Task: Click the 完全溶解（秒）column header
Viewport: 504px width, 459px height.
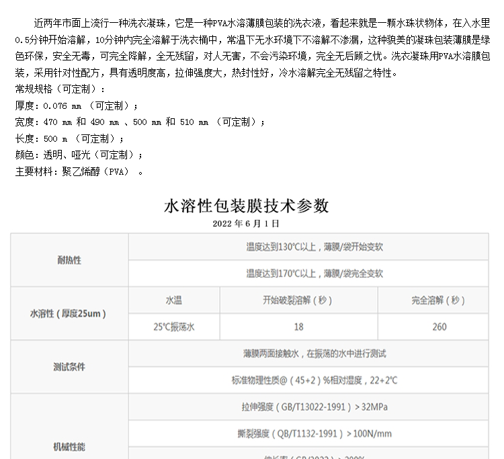Action: coord(438,300)
